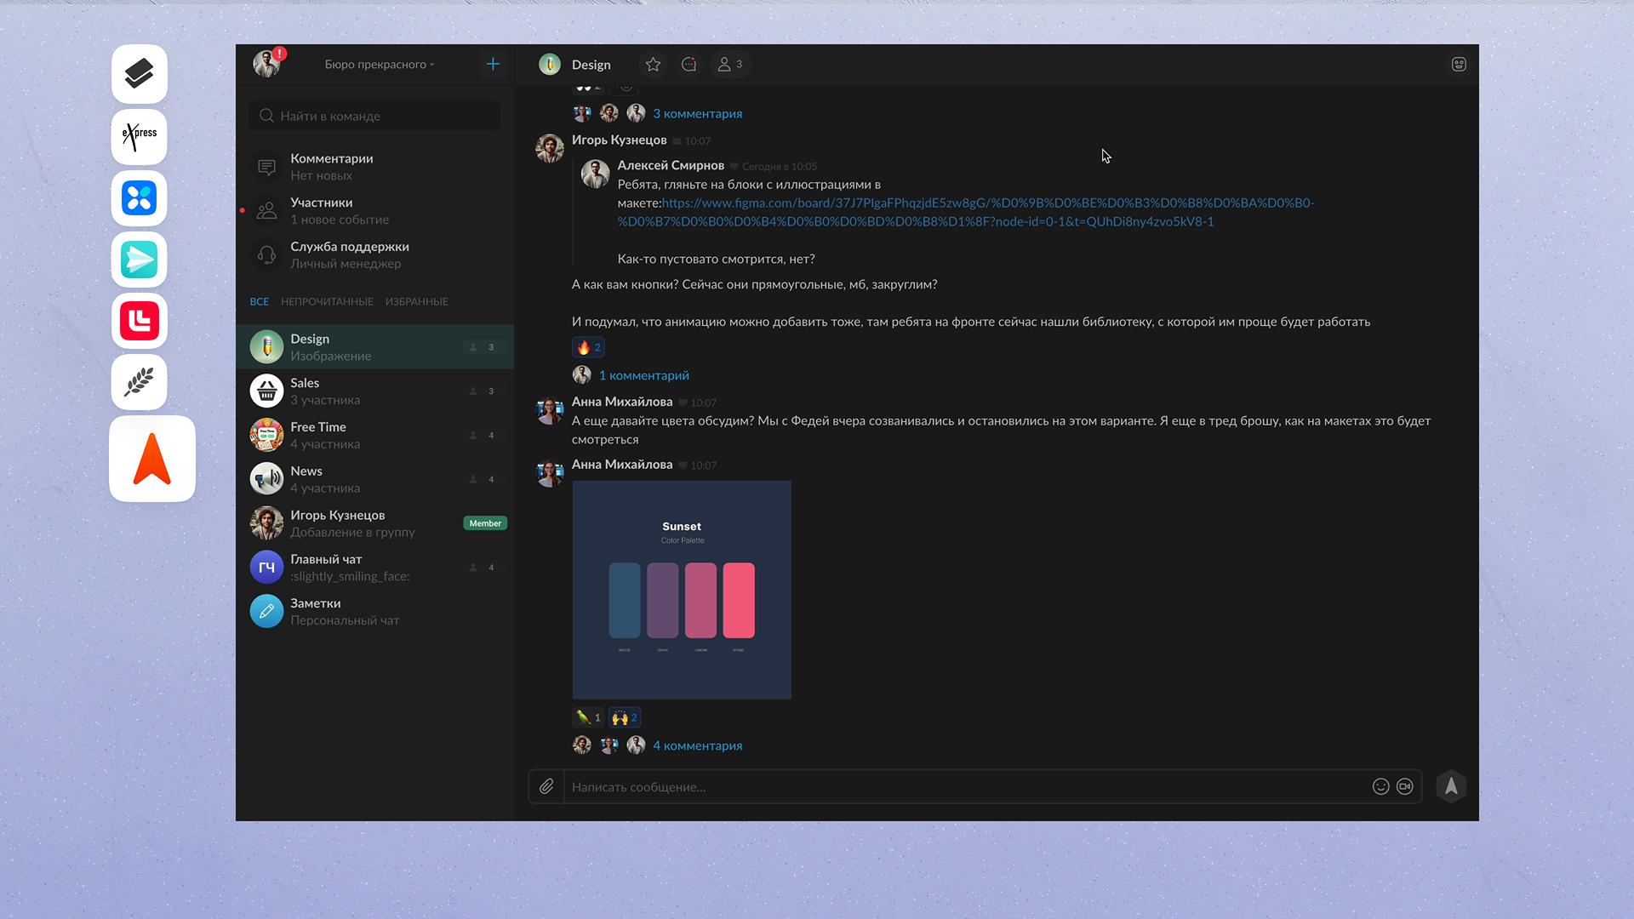Click the video message icon in input
This screenshot has width=1634, height=919.
1405,787
